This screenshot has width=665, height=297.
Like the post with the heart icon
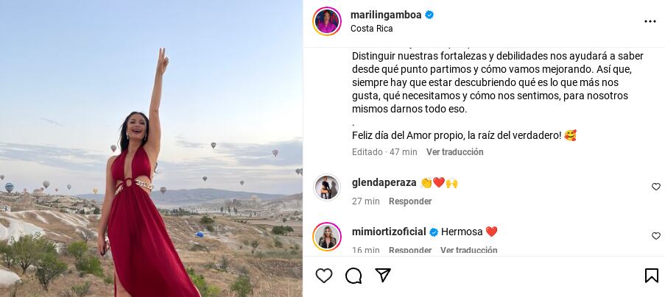324,276
